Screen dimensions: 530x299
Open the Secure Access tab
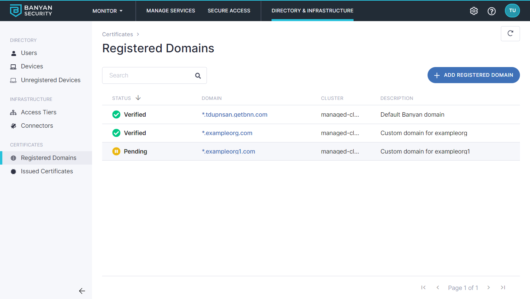coord(229,11)
